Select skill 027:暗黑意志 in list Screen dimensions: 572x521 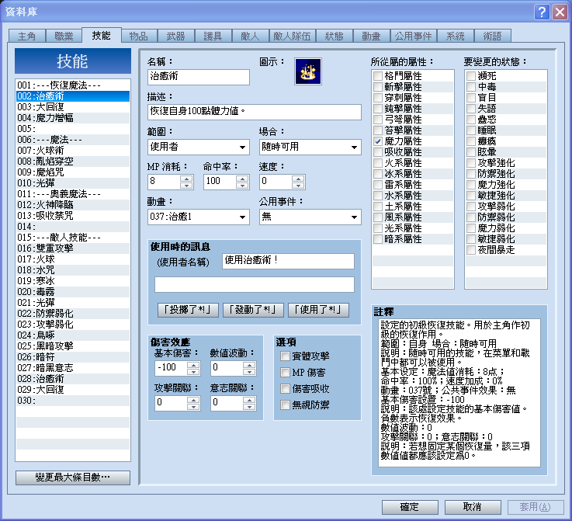(x=73, y=368)
